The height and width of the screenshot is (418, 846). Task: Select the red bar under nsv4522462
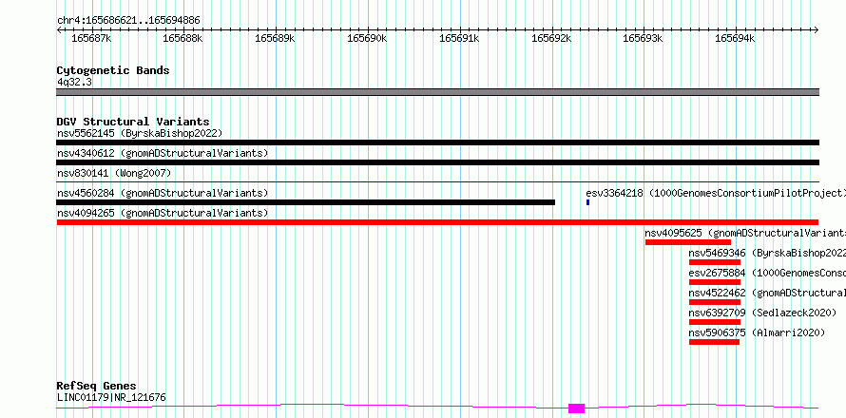click(715, 302)
